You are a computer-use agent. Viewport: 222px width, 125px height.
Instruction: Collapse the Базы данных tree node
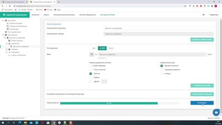(3, 35)
